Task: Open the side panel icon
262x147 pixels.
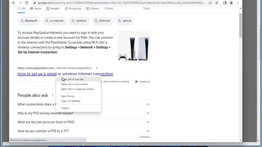Action: click(225, 3)
